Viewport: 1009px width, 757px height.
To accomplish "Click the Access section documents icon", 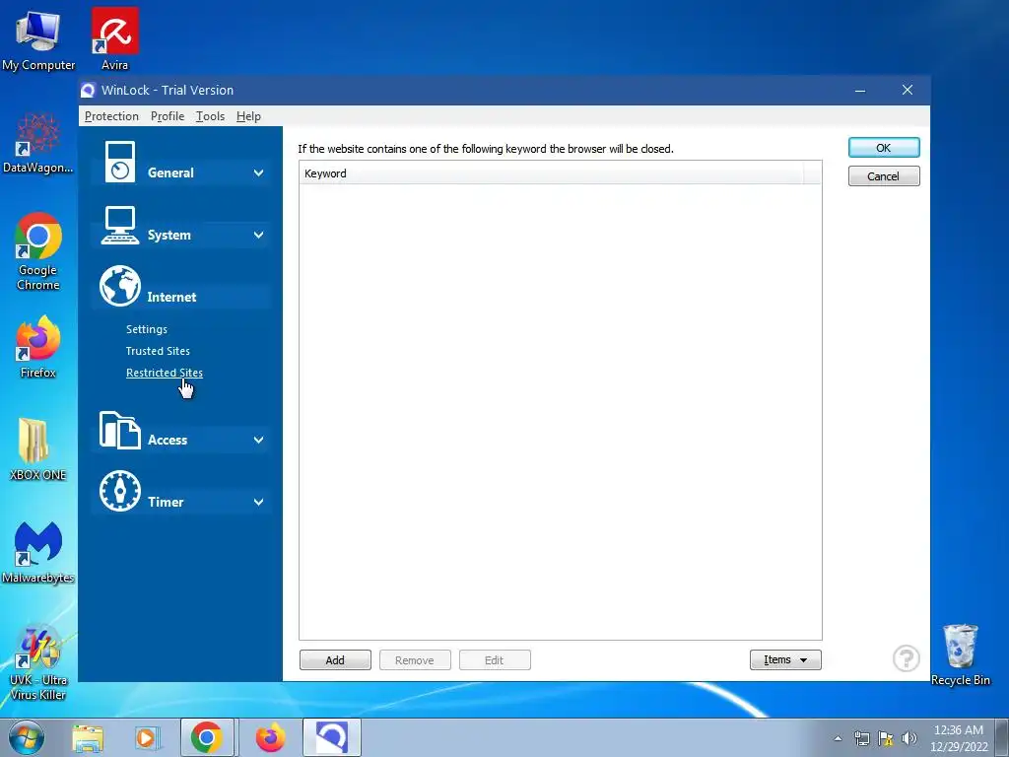I will pyautogui.click(x=119, y=430).
